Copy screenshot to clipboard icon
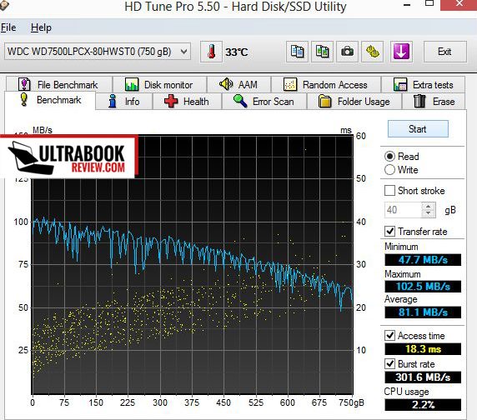Screen dimensions: 477x420 tap(322, 52)
